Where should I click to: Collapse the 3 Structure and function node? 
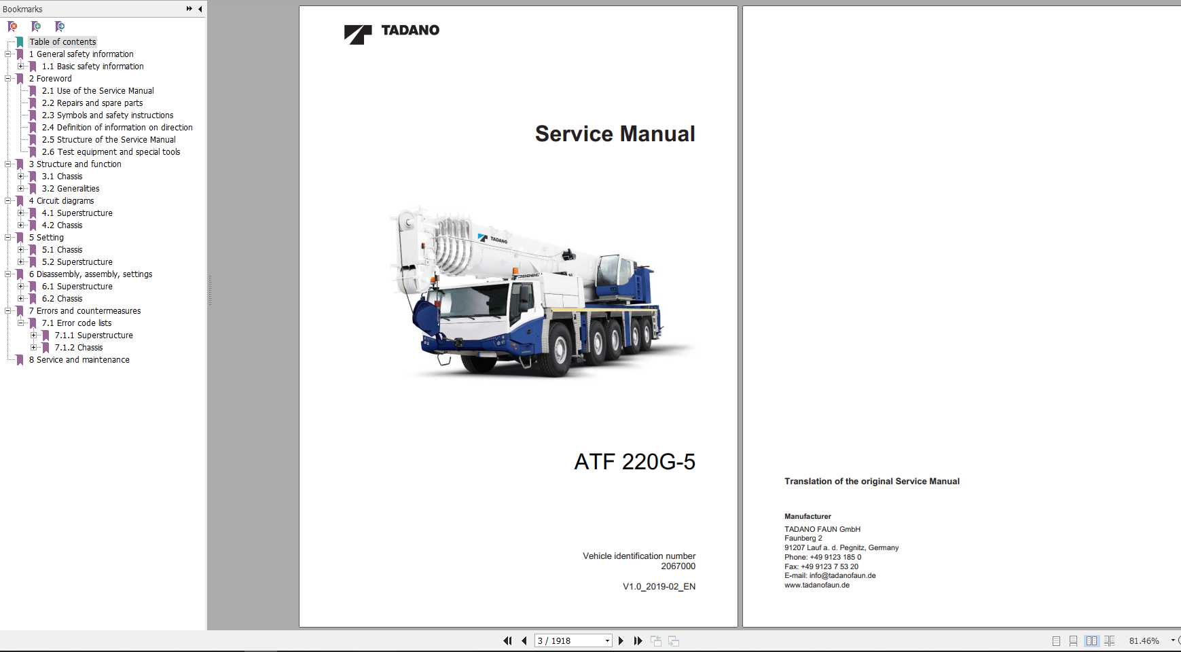(8, 164)
